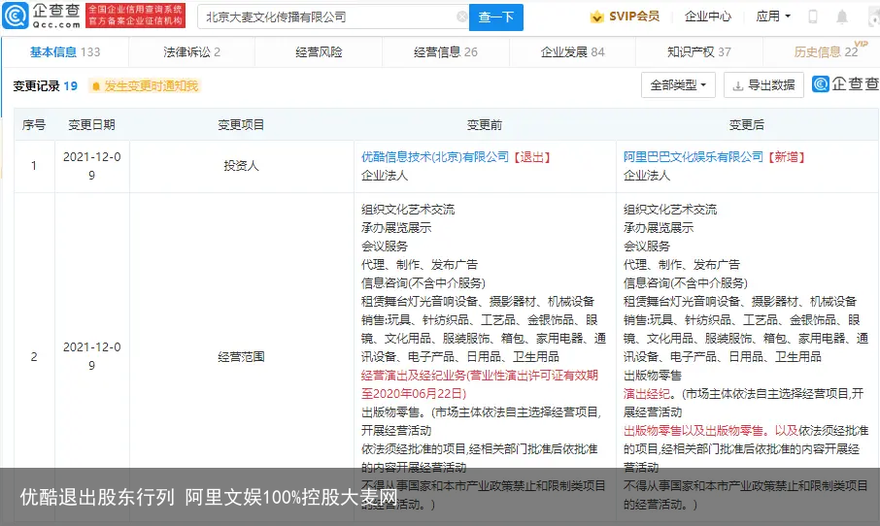The height and width of the screenshot is (526, 880).
Task: Click the red 出版物零售以及出版物零售 text
Action: click(694, 431)
